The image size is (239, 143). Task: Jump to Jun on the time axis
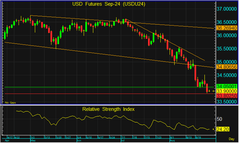(x=79, y=141)
